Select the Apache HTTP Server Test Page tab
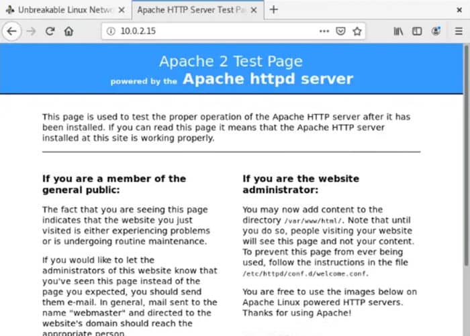The width and height of the screenshot is (470, 336). [187, 9]
